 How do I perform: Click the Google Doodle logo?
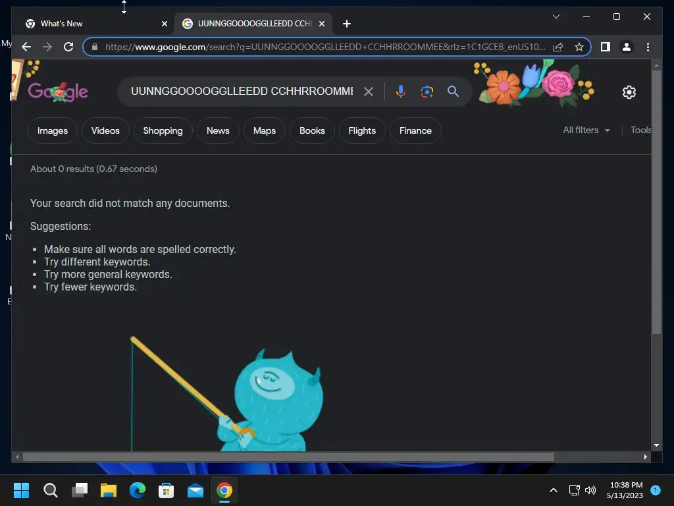point(58,91)
